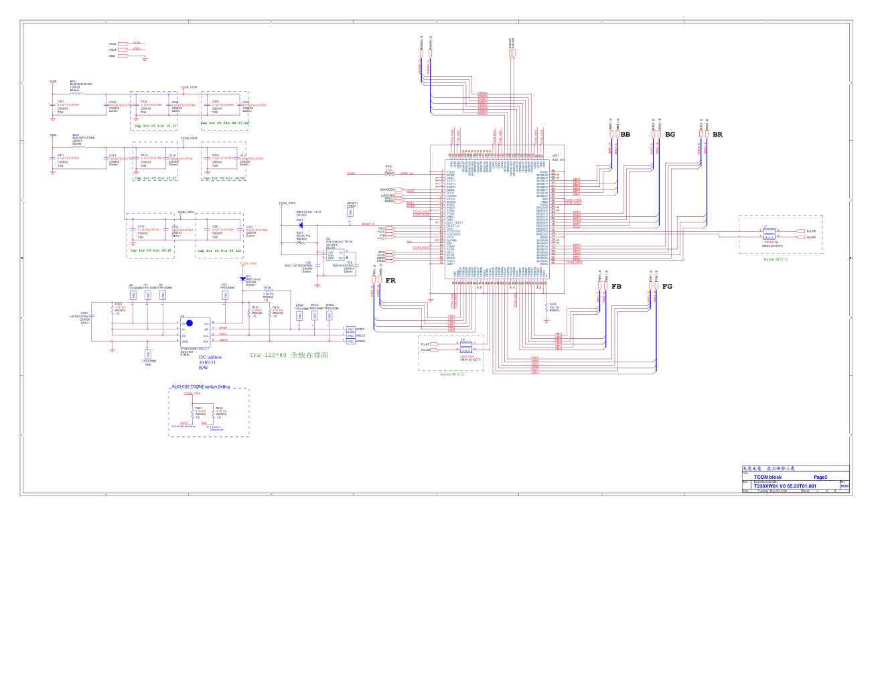Select the B301 ferrite bead inductor

[x=77, y=93]
